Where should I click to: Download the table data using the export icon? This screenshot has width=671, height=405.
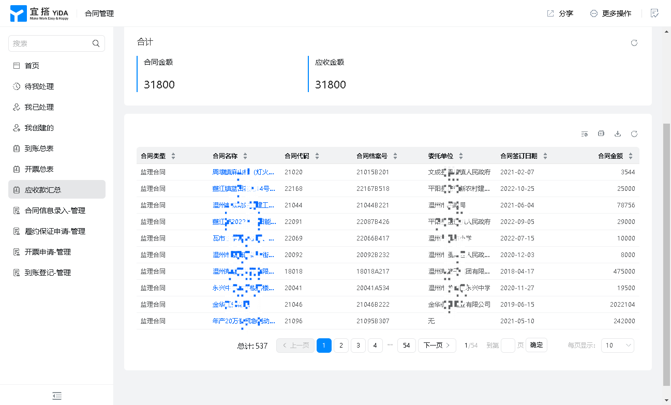point(618,134)
